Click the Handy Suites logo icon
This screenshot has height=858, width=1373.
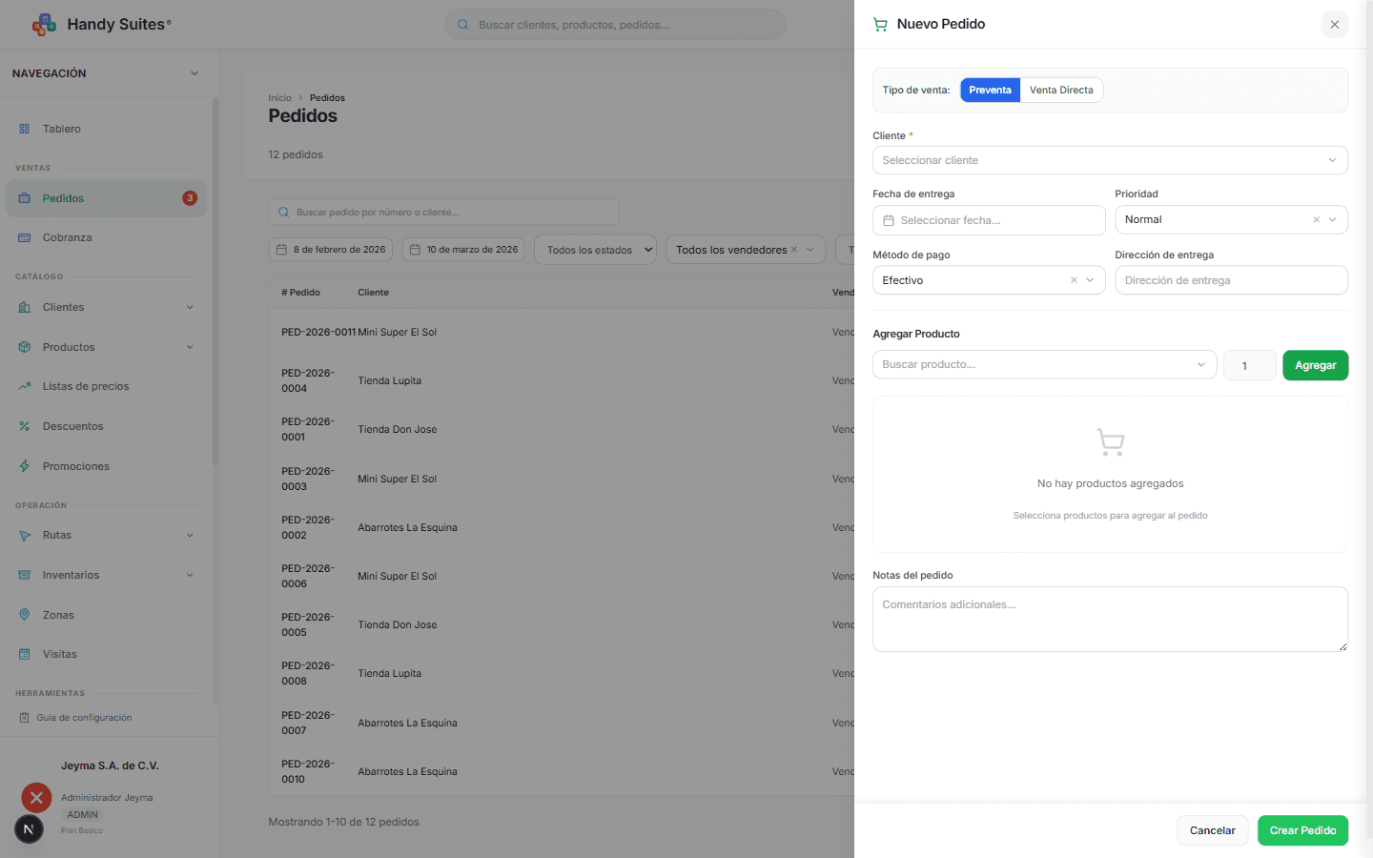[44, 25]
